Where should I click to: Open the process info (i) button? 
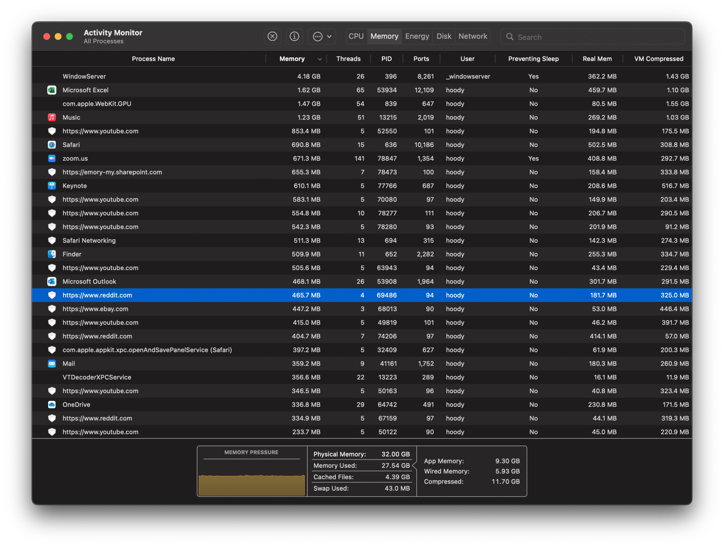(294, 37)
